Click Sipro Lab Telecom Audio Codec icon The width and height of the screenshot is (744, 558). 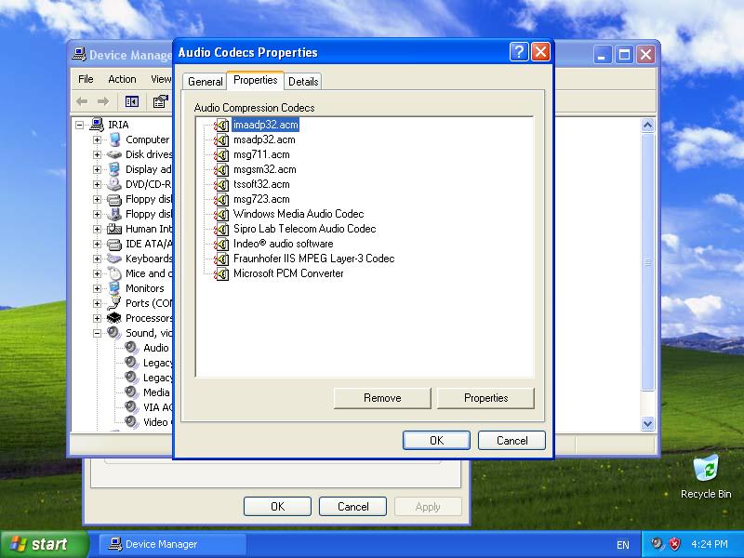(221, 229)
